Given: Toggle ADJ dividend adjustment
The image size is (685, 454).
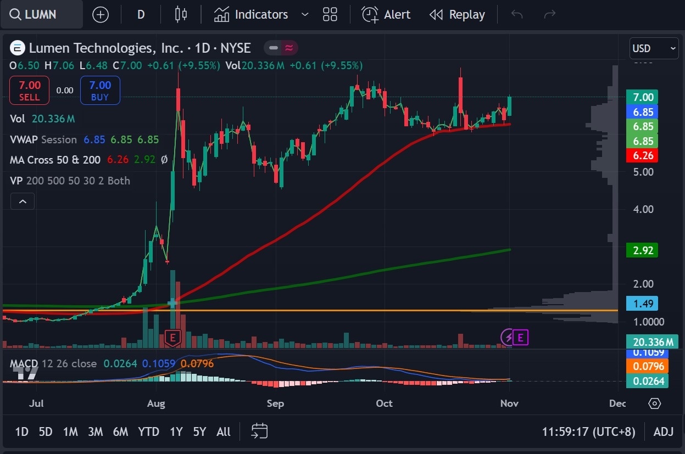Looking at the screenshot, I should point(664,431).
